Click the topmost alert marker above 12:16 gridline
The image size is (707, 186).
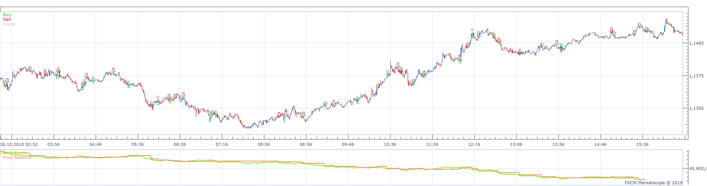click(472, 30)
